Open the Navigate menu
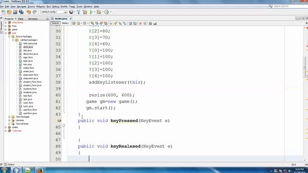Image resolution: width=308 pixels, height=173 pixels. (21, 7)
